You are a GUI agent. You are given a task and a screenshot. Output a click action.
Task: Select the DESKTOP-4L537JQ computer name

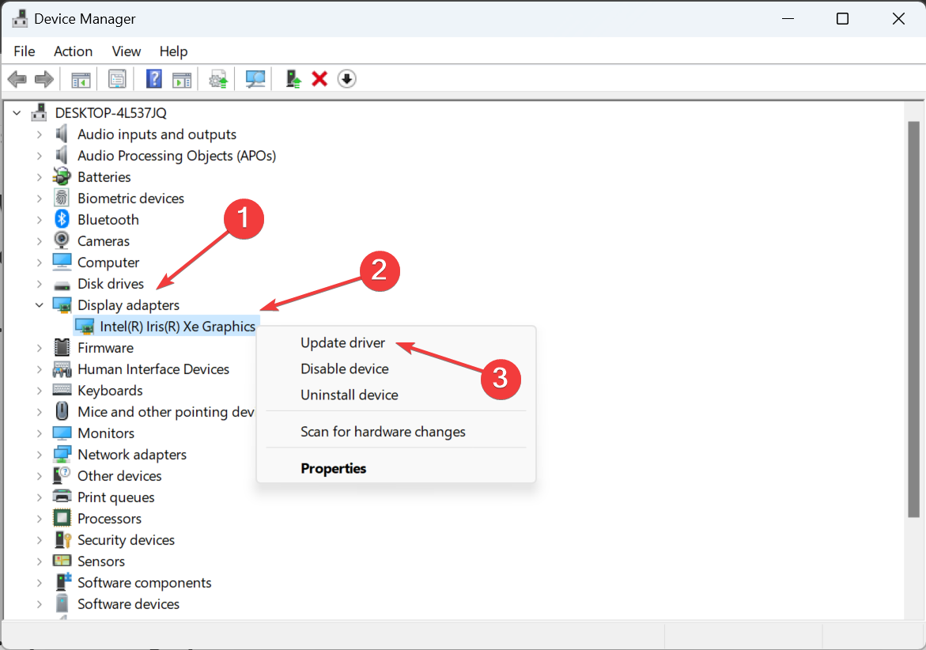point(111,112)
